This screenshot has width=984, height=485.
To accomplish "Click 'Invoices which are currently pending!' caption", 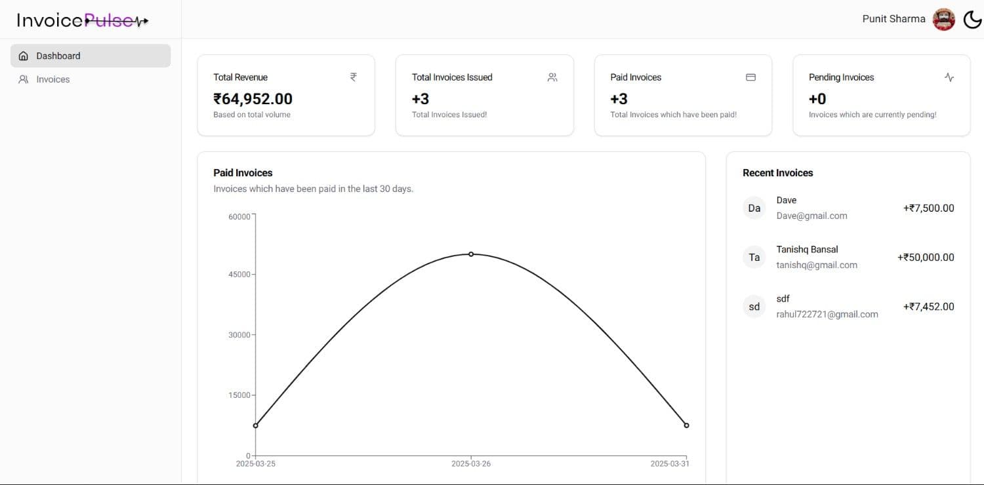I will [872, 115].
